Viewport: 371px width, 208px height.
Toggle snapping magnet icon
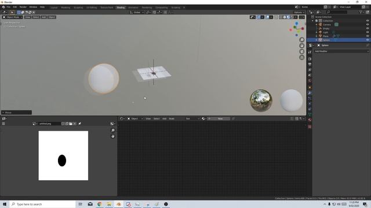point(154,12)
